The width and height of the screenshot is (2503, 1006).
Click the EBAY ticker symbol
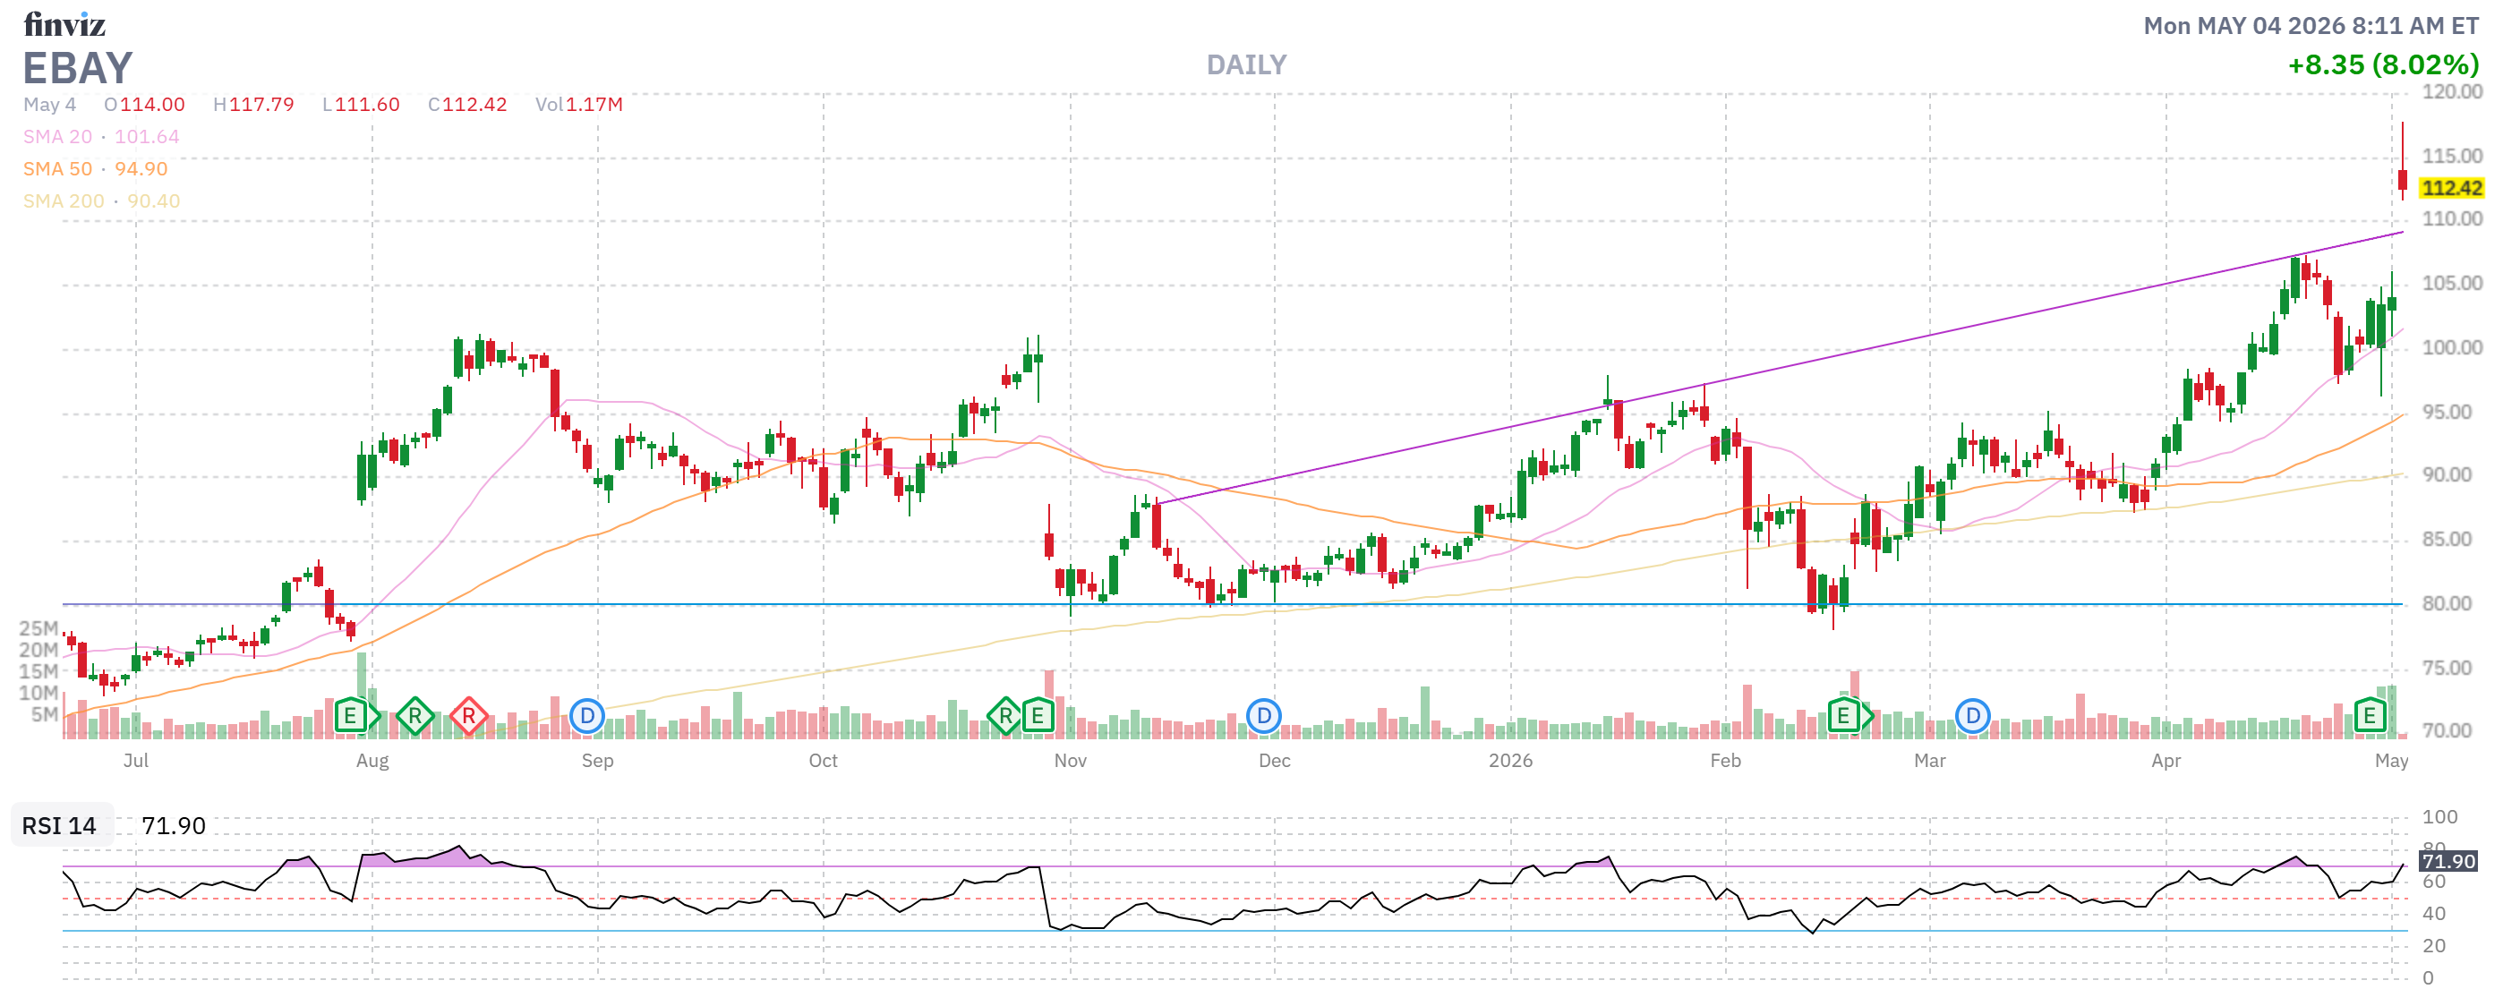click(x=78, y=68)
